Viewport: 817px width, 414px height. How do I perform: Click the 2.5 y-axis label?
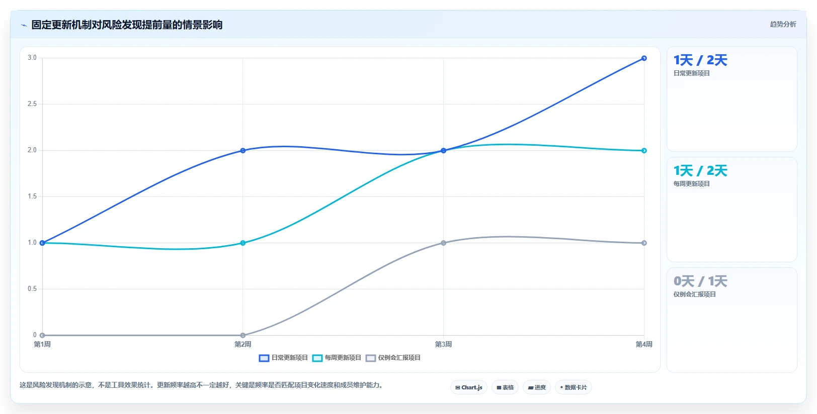click(x=32, y=104)
